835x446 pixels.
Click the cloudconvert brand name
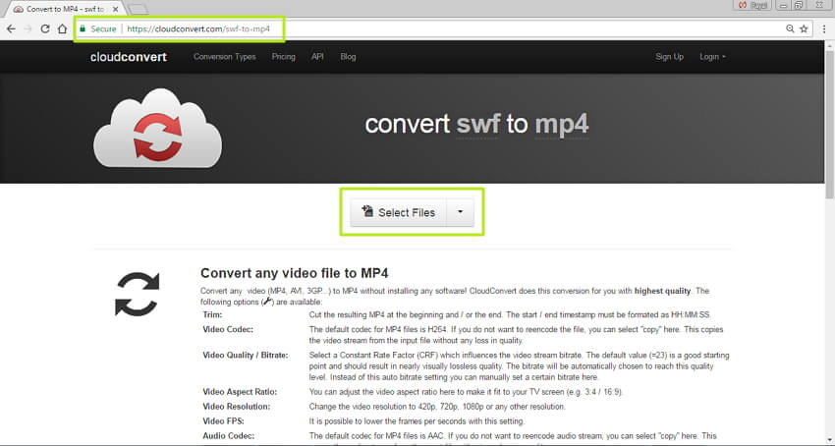click(x=129, y=56)
